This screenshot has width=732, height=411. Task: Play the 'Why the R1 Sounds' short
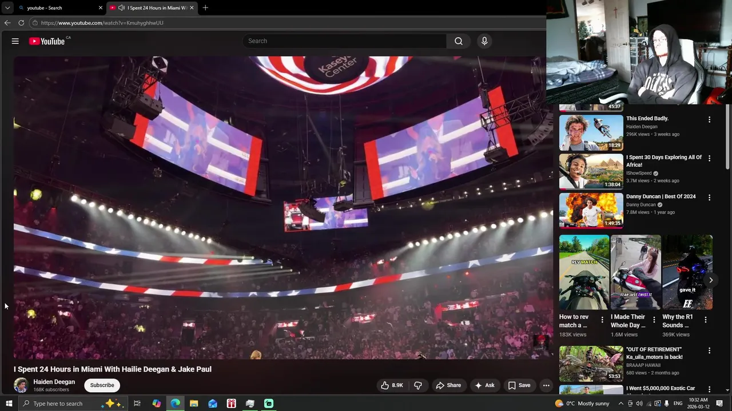687,272
